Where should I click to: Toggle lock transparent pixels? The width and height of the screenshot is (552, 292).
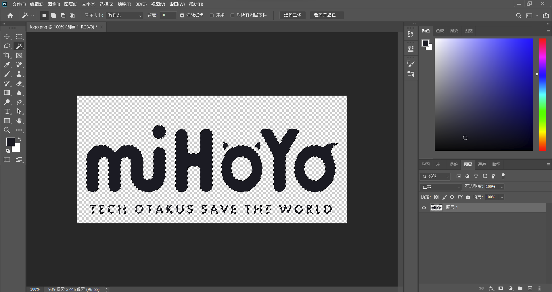click(x=436, y=197)
